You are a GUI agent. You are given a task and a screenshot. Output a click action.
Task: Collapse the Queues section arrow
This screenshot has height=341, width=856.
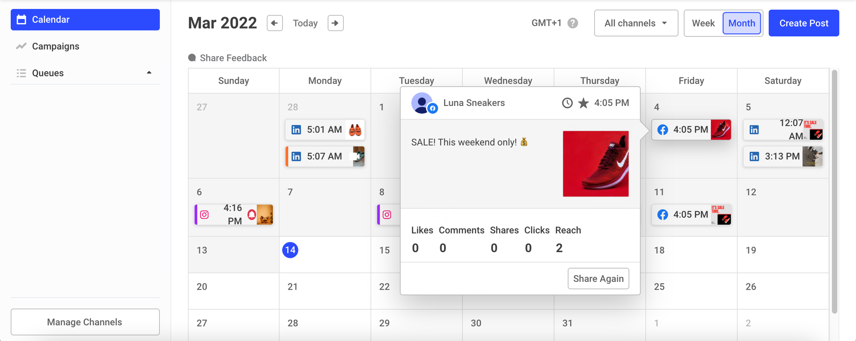149,73
